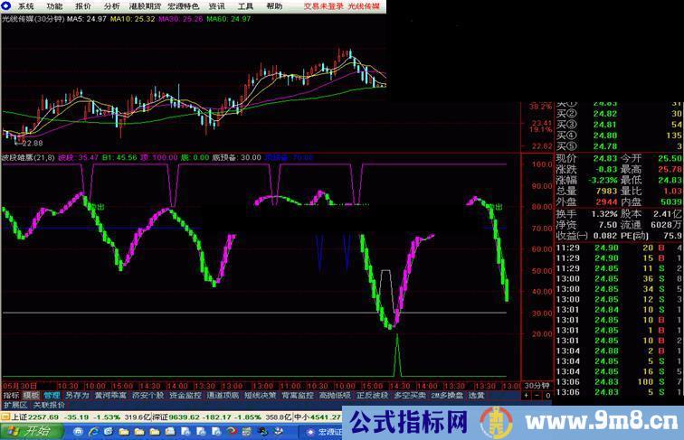Click the 收益(一) earnings toggle label
The height and width of the screenshot is (440, 684).
click(x=572, y=235)
